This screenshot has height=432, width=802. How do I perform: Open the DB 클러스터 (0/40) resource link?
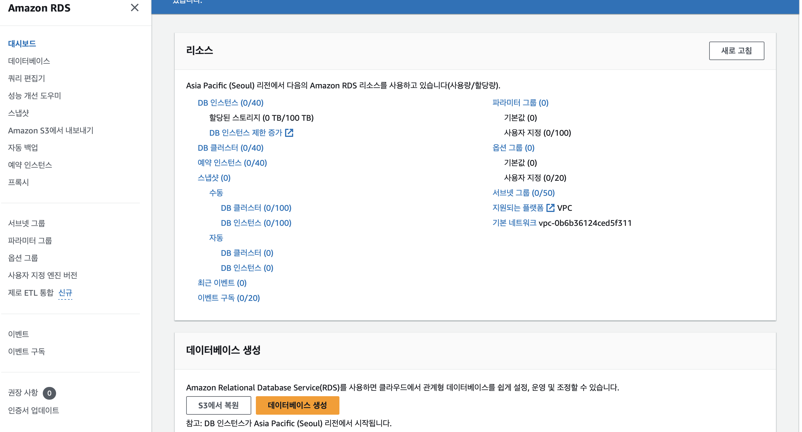coord(230,148)
